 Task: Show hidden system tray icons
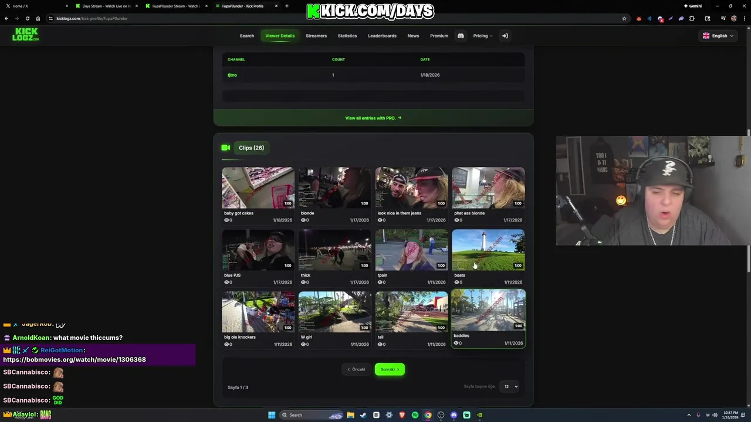(x=689, y=415)
